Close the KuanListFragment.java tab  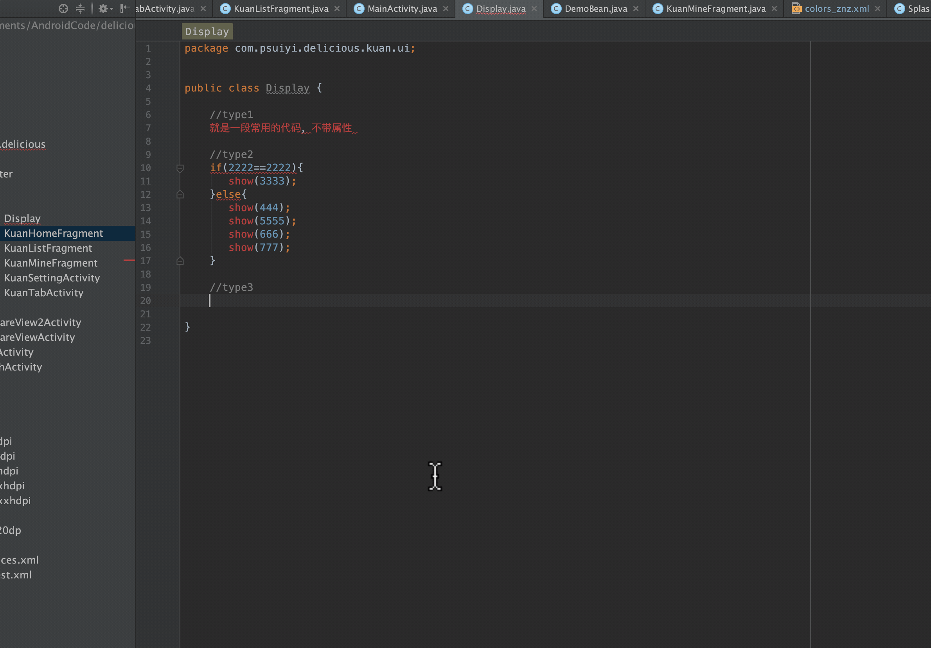[x=337, y=9]
